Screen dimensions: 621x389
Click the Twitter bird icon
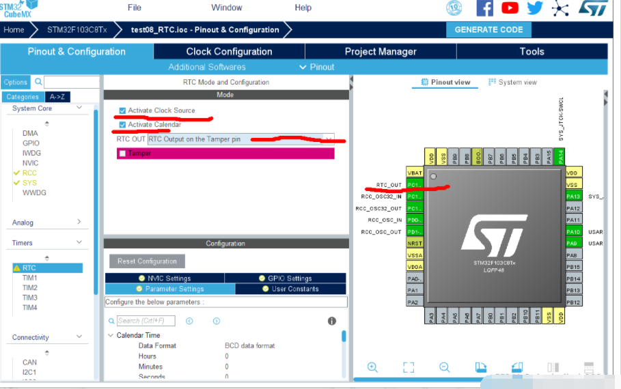coord(535,8)
